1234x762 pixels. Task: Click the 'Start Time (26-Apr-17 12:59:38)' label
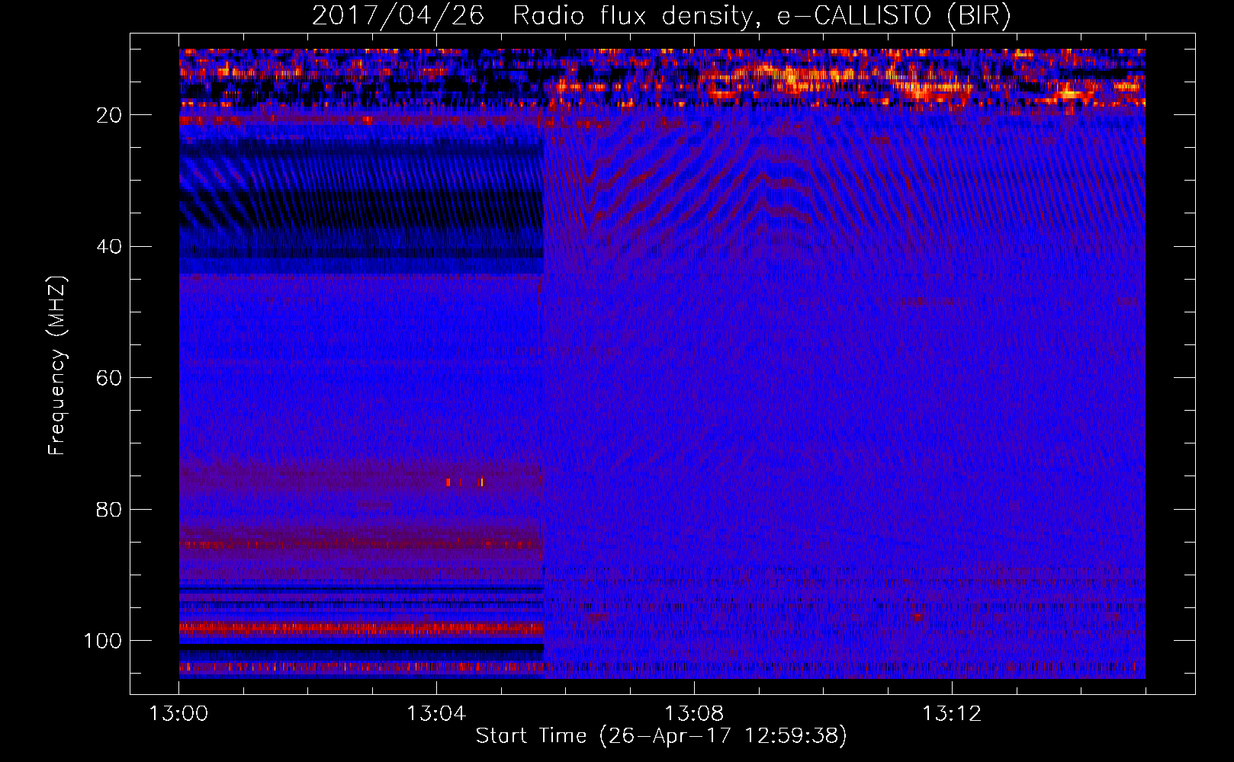pyautogui.click(x=661, y=736)
